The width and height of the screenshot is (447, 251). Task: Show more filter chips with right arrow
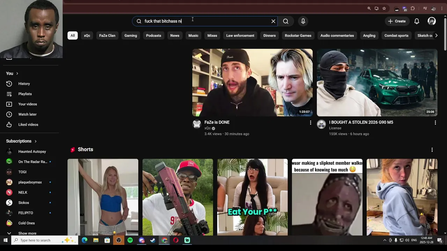click(x=436, y=36)
